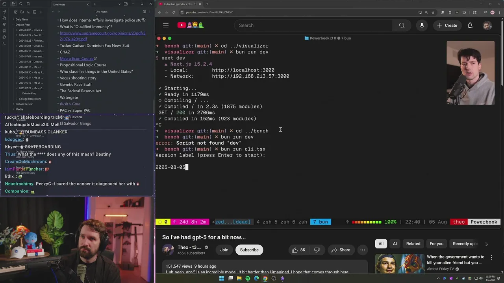
Task: Bookmark this page star icon
Action: point(433,12)
